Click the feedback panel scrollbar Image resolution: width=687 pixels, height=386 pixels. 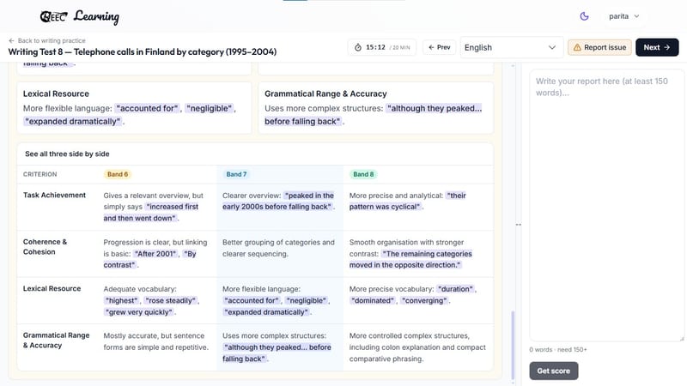pos(513,345)
